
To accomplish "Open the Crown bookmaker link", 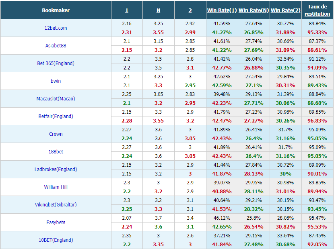I will [x=56, y=134].
